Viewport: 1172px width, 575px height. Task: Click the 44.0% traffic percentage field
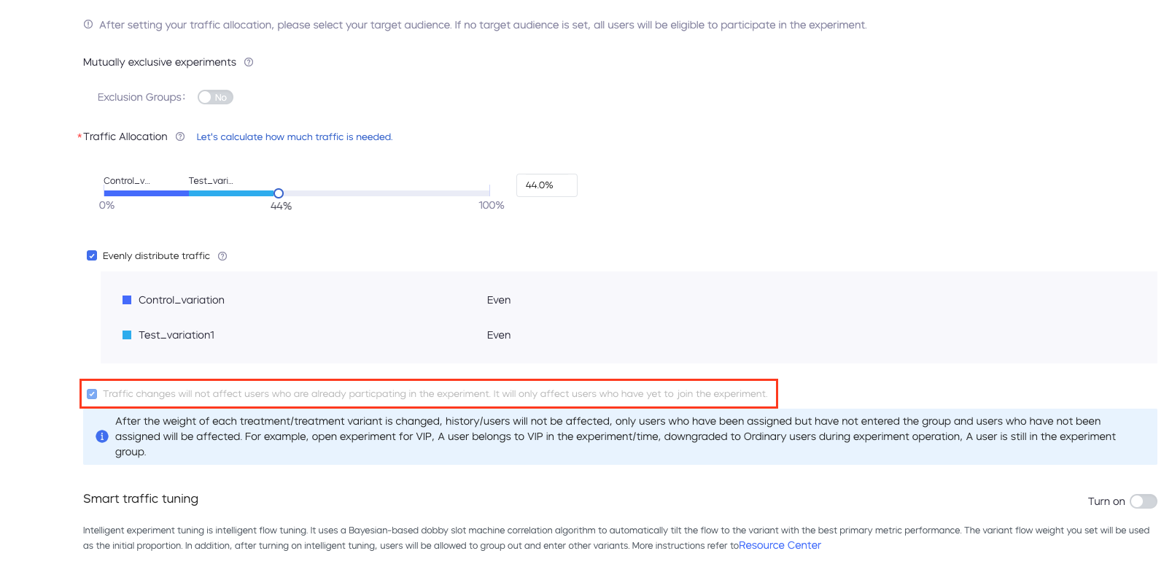pos(547,185)
